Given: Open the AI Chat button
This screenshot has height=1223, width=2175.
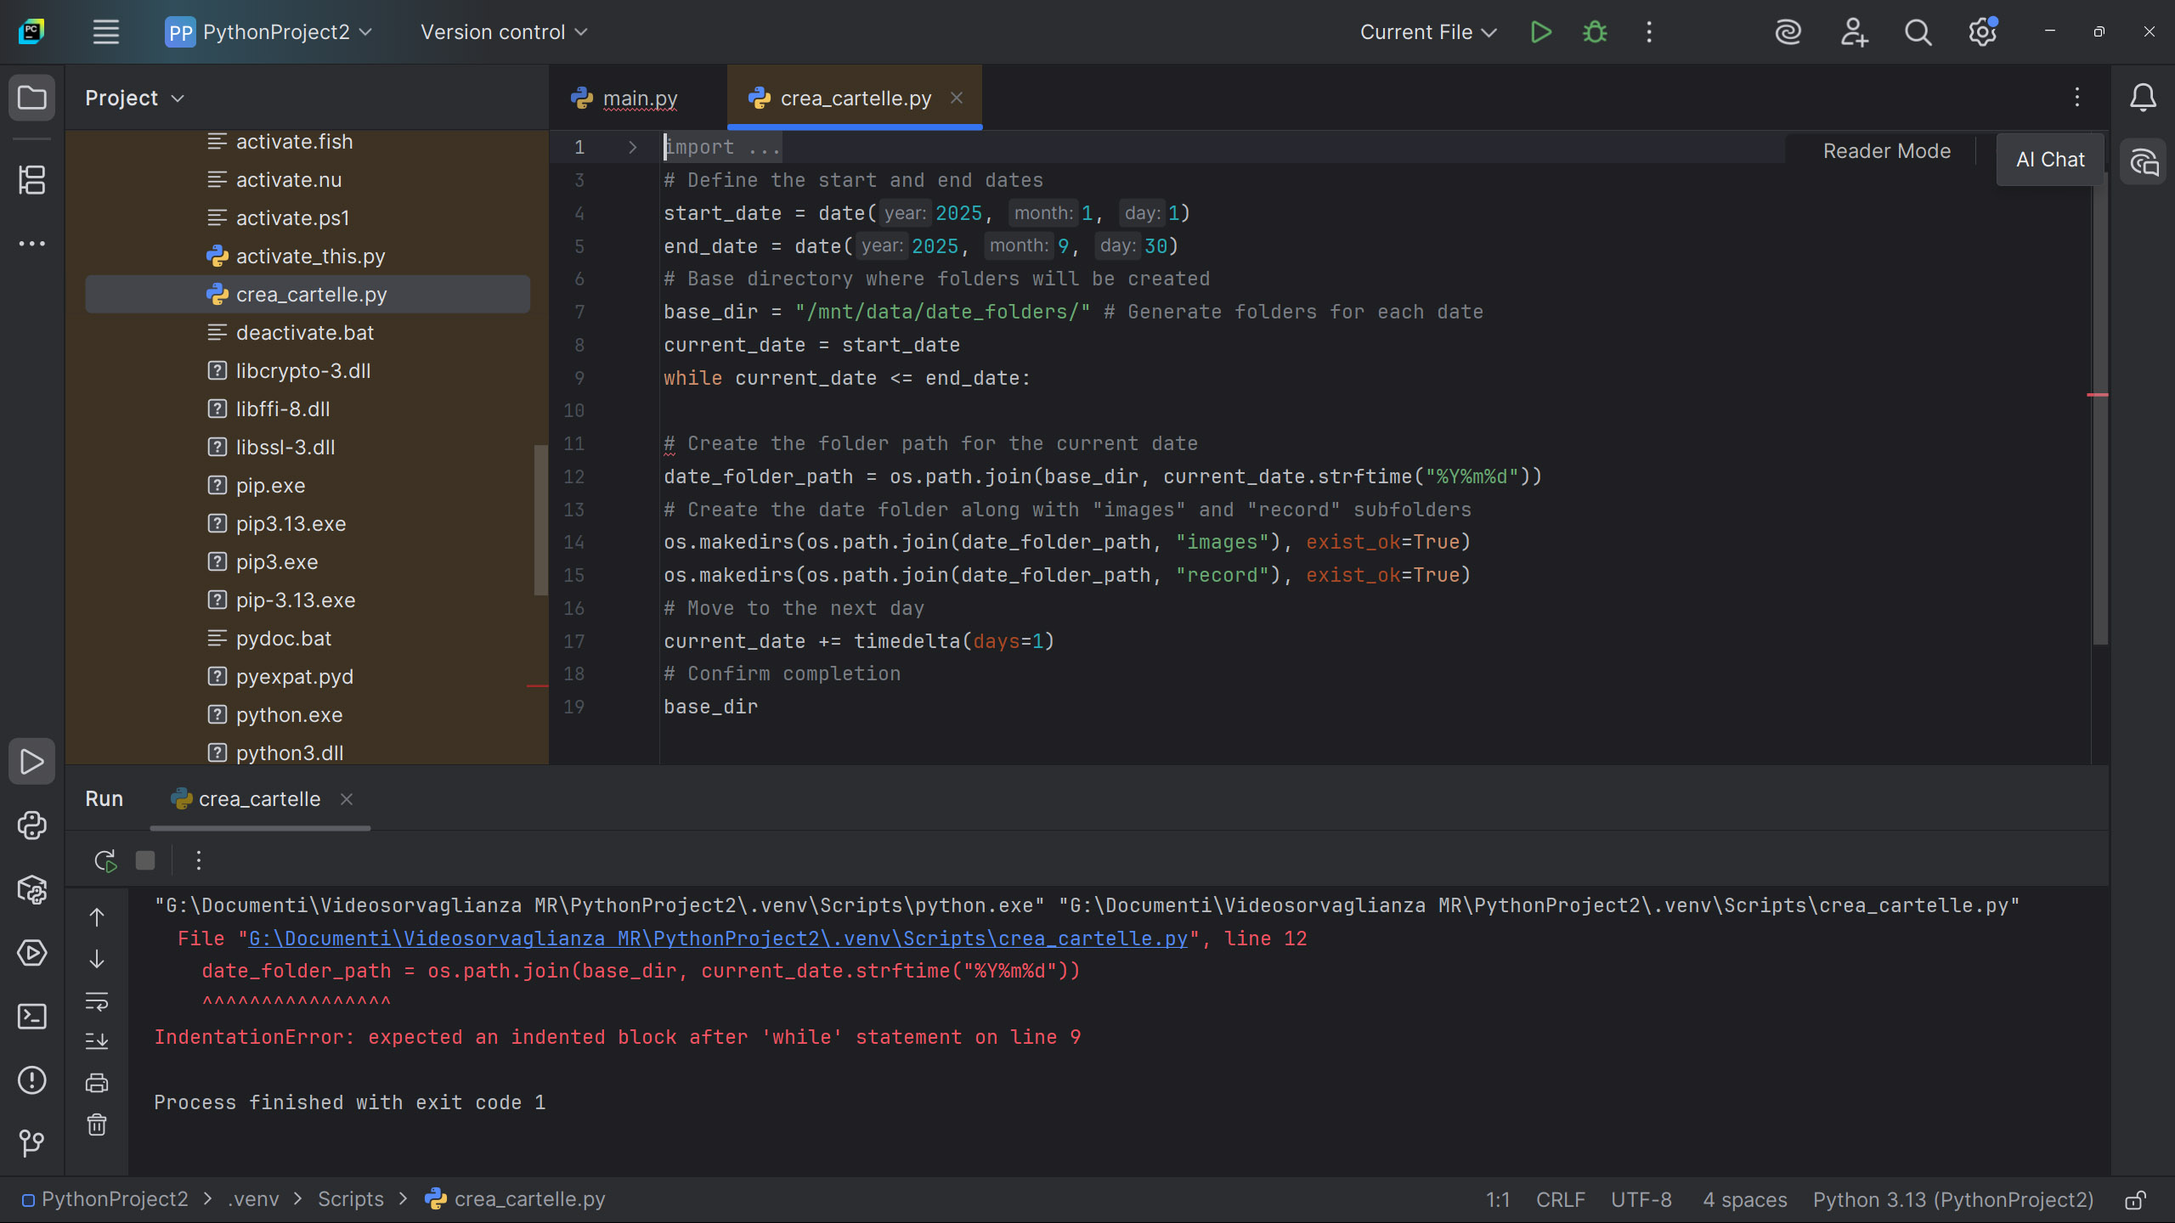Looking at the screenshot, I should point(2049,160).
